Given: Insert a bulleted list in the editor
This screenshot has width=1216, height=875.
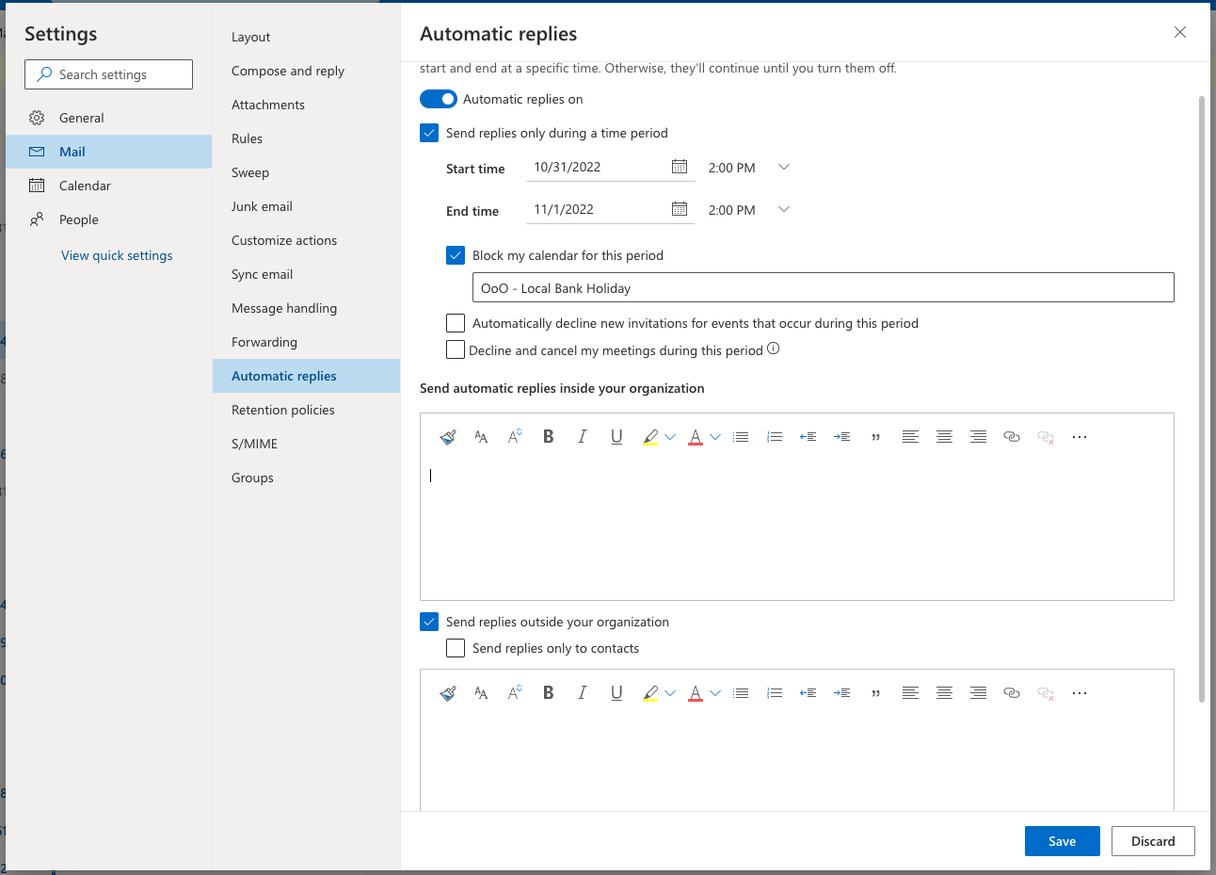Looking at the screenshot, I should coord(741,436).
